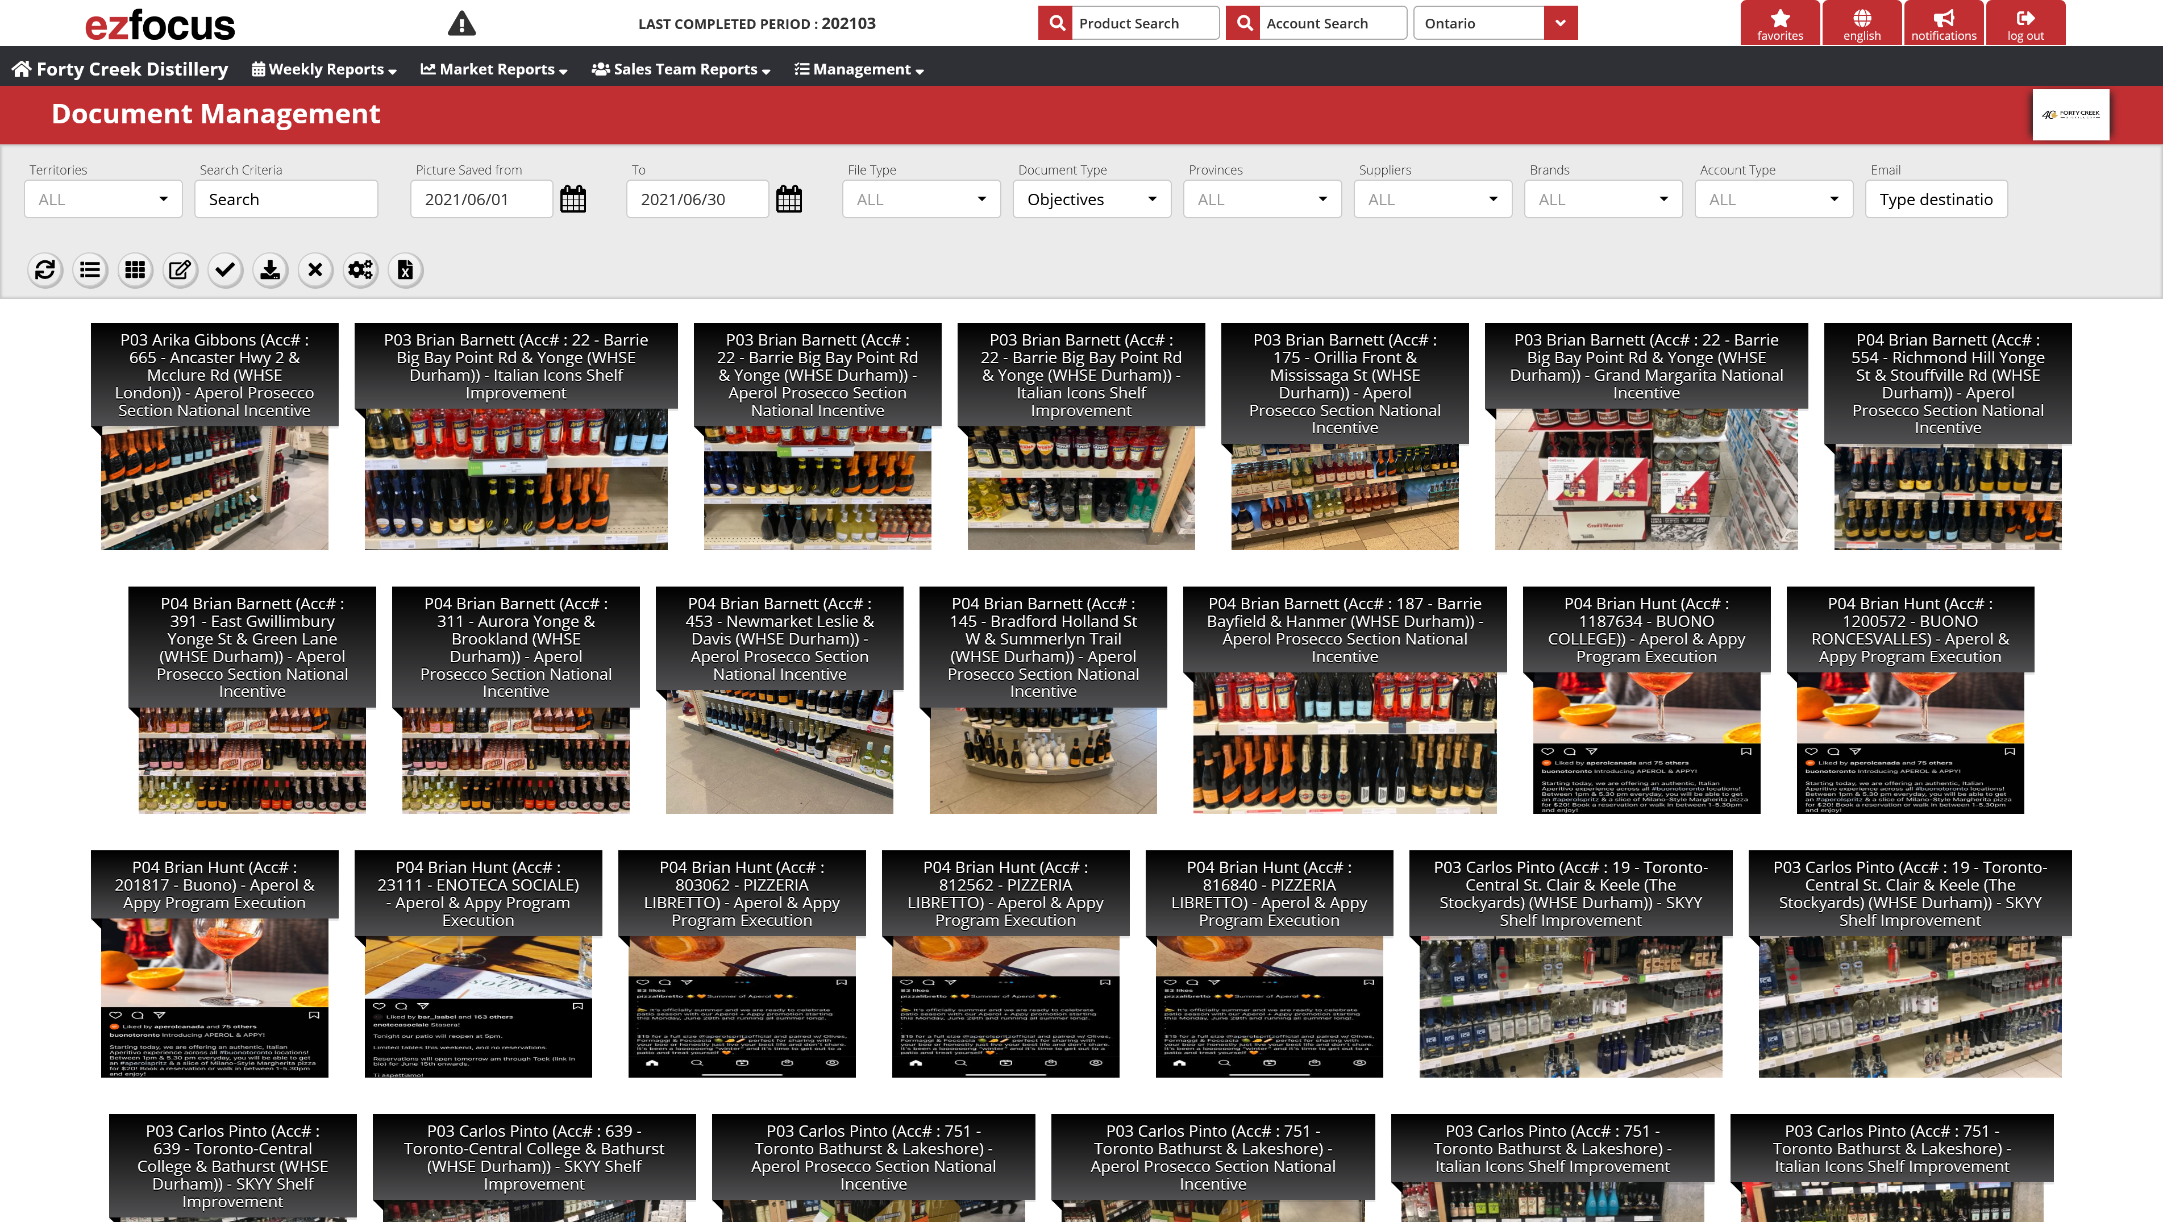This screenshot has width=2163, height=1222.
Task: Click the Account Search field
Action: pos(1334,23)
